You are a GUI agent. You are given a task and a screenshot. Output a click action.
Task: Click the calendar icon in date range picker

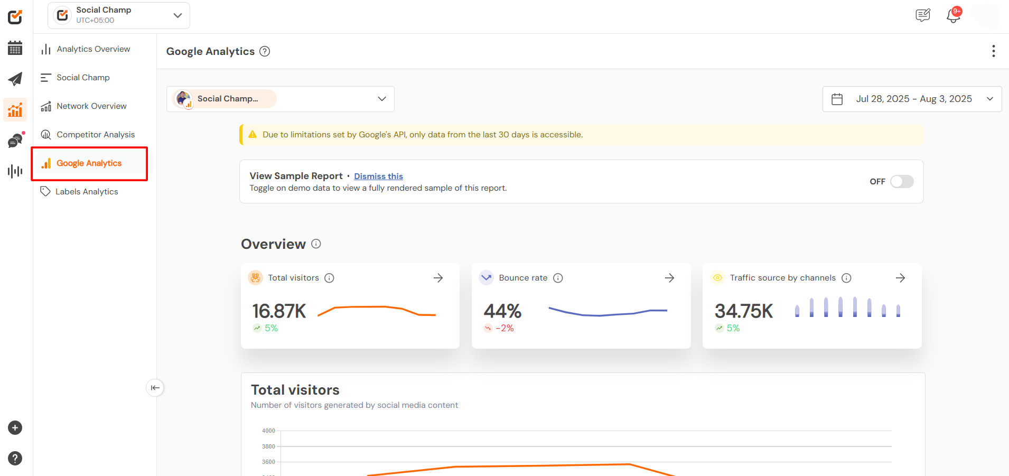(x=837, y=99)
